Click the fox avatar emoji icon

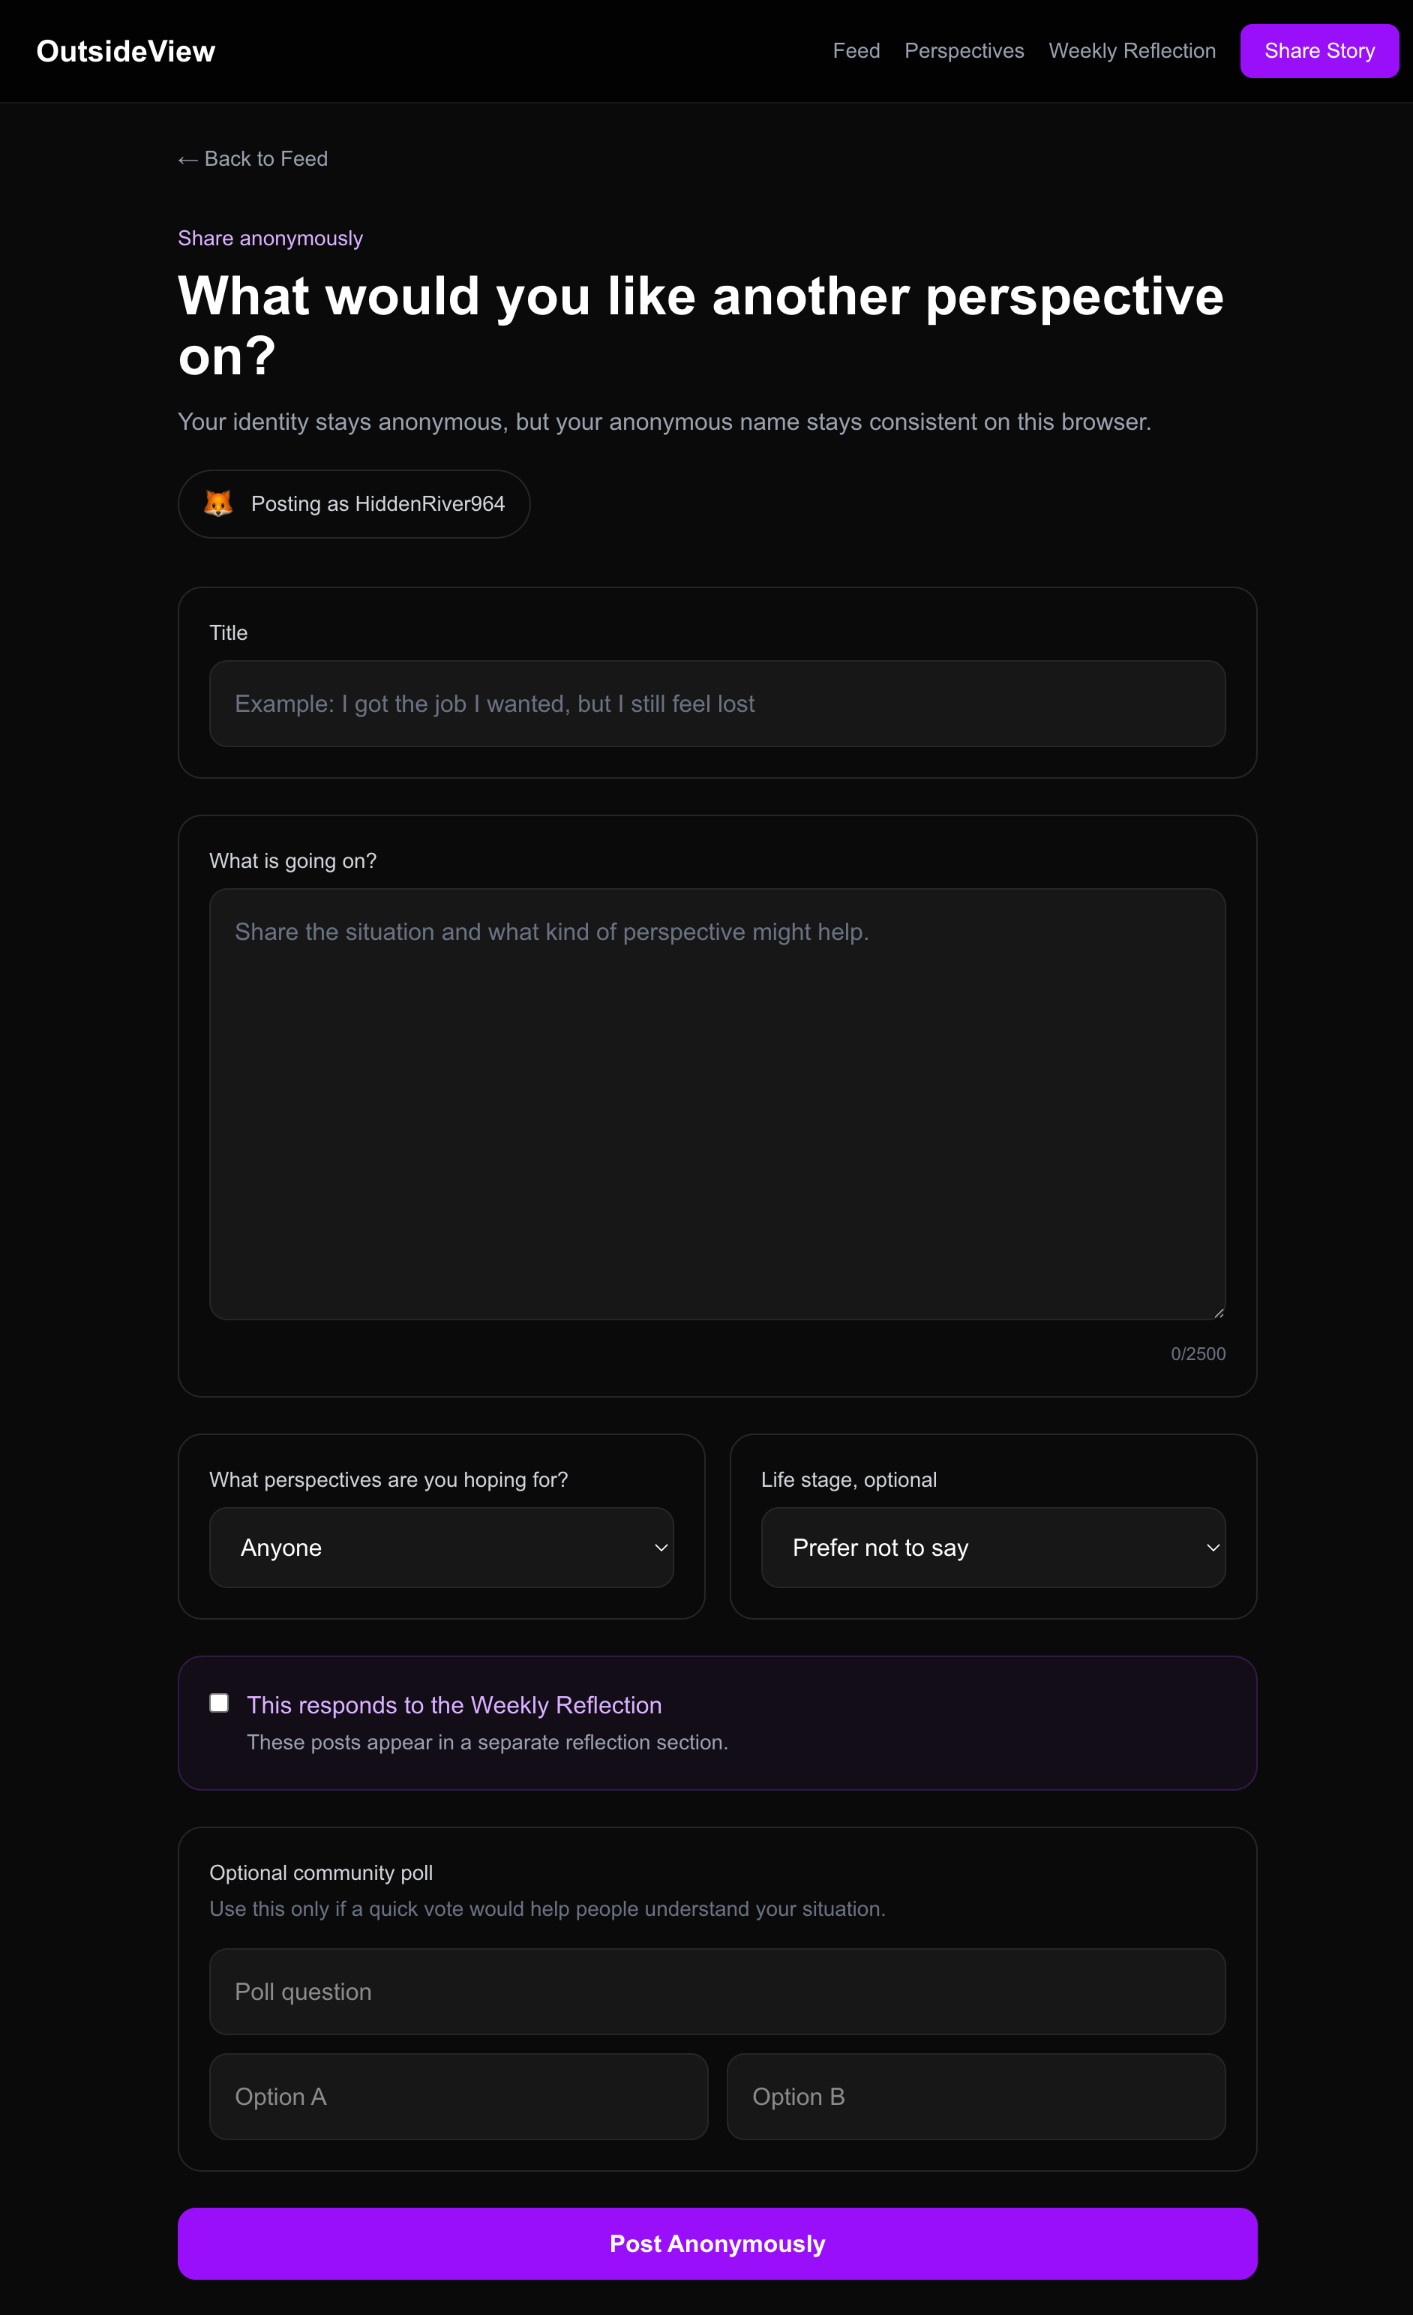(218, 503)
